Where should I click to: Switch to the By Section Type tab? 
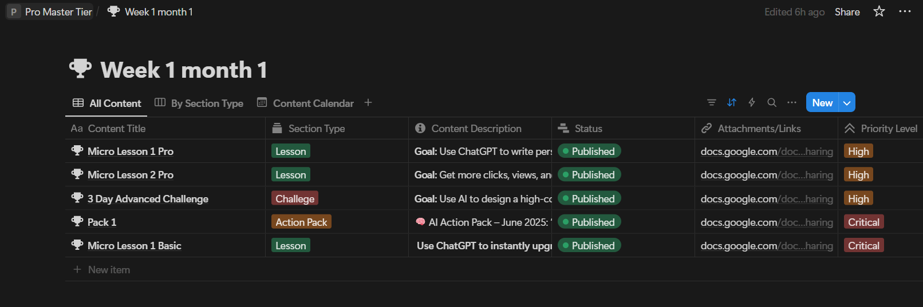click(x=199, y=103)
